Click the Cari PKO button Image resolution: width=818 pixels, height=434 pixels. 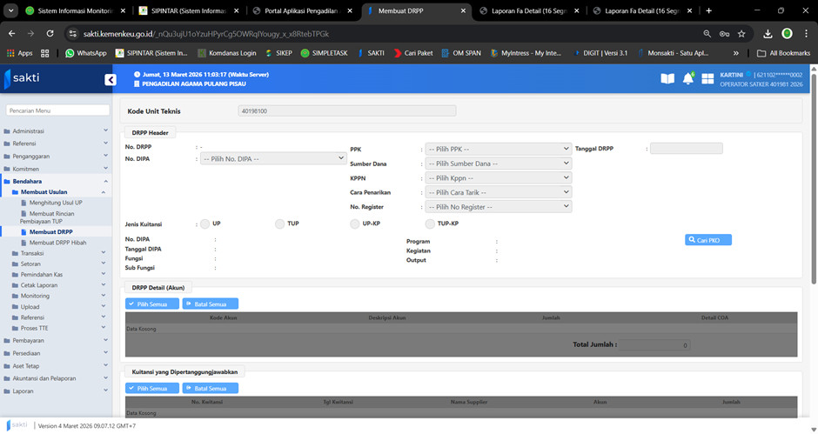(x=707, y=240)
